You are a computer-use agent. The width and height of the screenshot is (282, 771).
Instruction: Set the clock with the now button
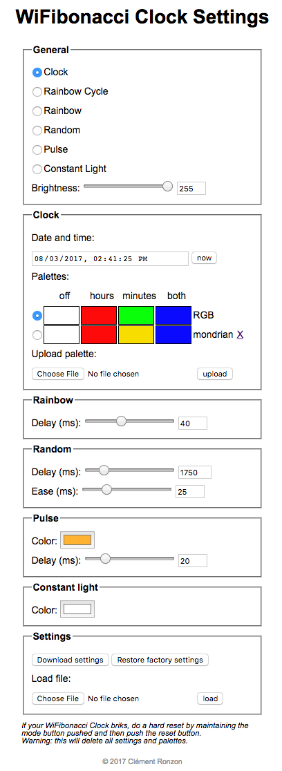click(x=204, y=258)
